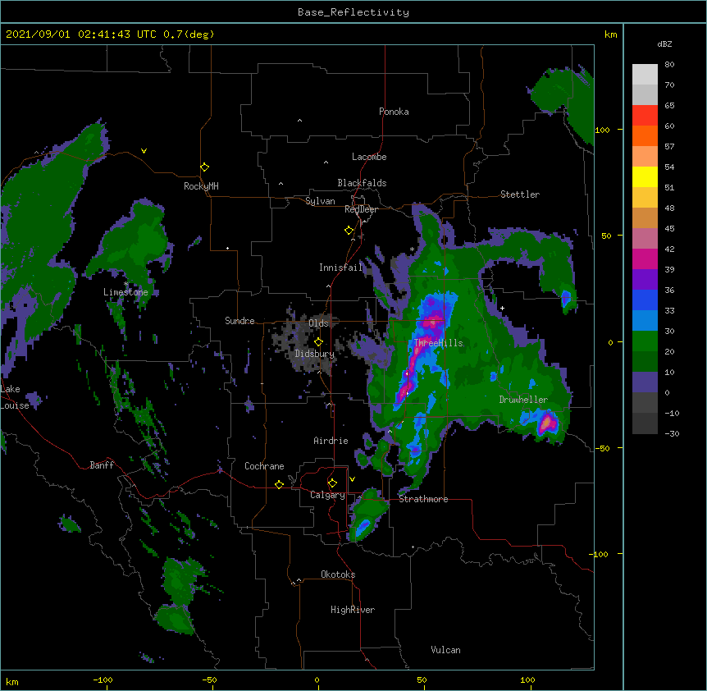
Task: Click the Calgary city label
Action: pyautogui.click(x=327, y=495)
